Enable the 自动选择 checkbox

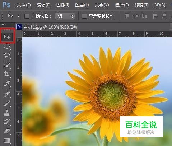pos(27,16)
